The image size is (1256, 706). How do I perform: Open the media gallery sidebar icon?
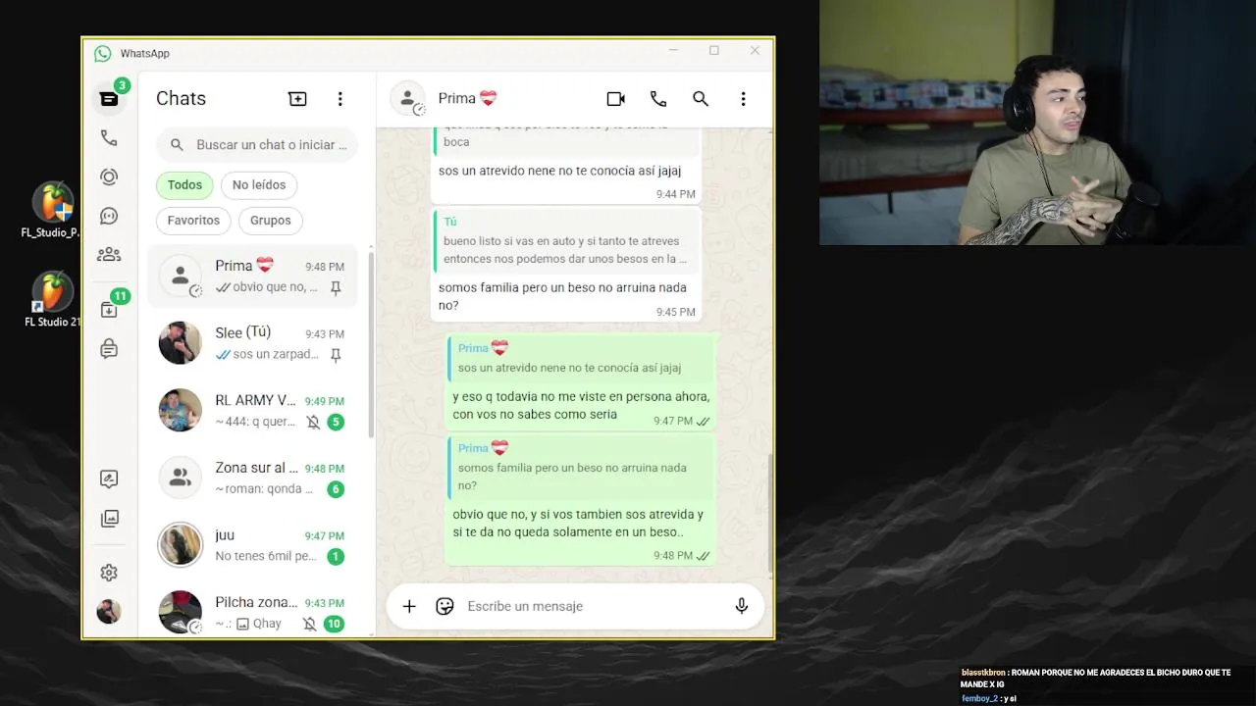(109, 518)
